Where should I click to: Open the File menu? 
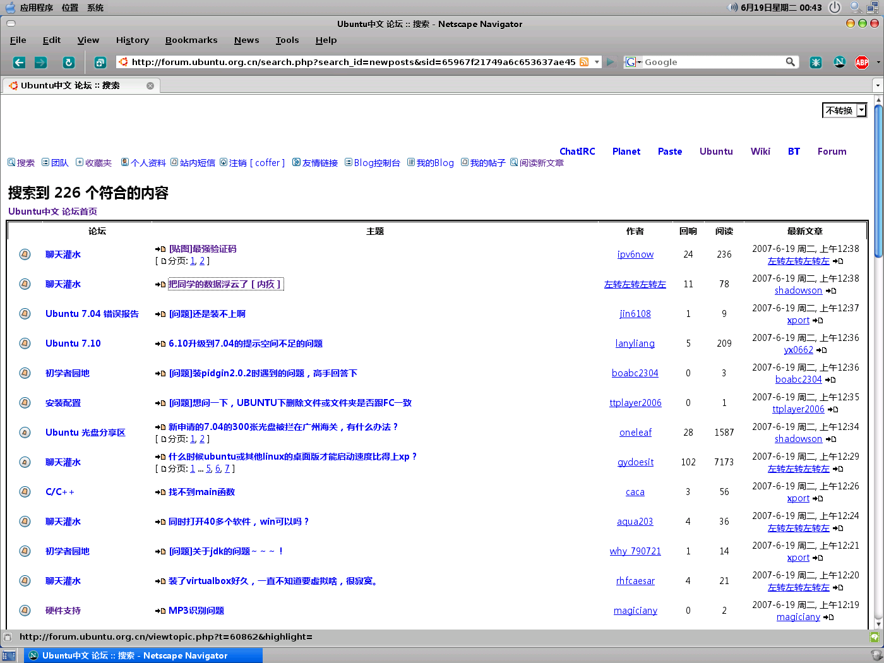(x=18, y=40)
